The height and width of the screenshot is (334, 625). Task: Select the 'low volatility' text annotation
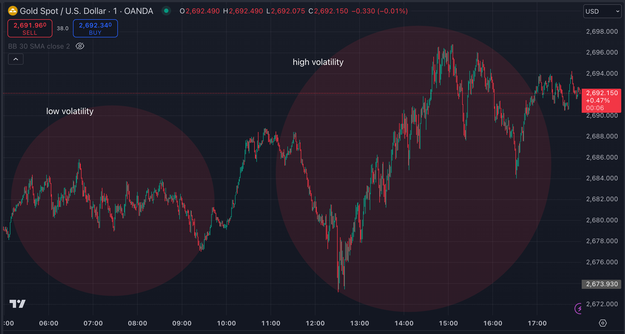pos(70,111)
